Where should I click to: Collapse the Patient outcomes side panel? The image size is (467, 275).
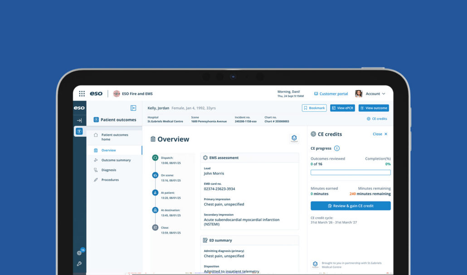click(133, 108)
